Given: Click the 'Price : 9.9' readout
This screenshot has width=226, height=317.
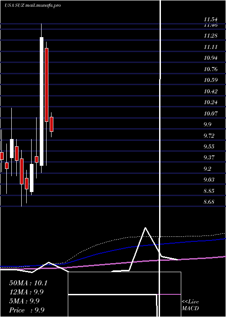Looking at the screenshot, I should coord(27,310).
